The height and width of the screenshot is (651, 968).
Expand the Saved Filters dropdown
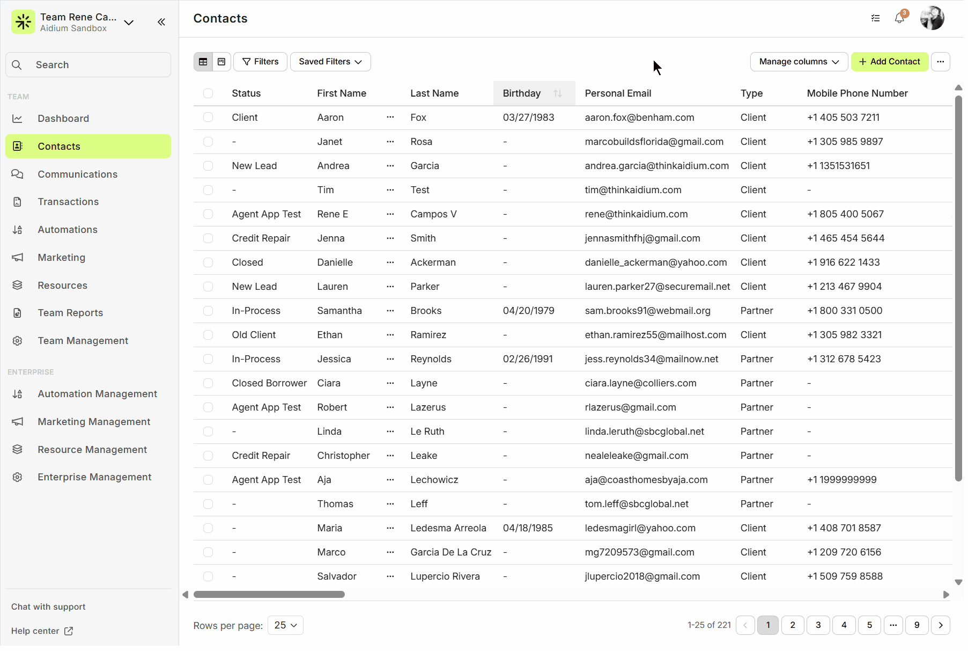click(330, 62)
